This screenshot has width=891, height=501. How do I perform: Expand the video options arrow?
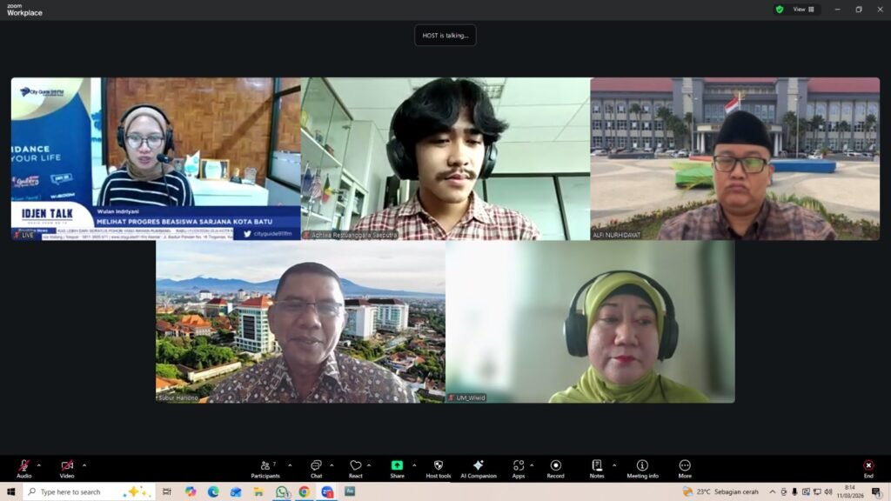coord(84,465)
